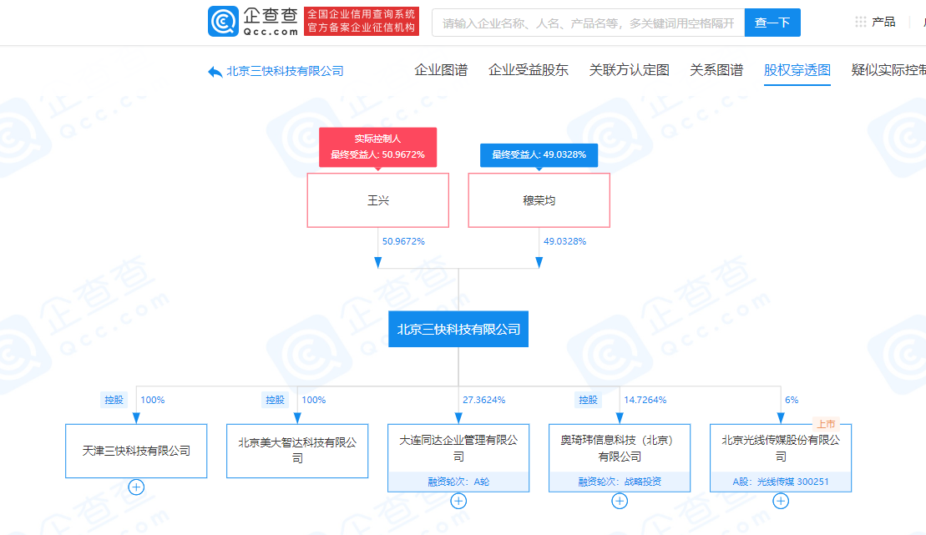The image size is (926, 535).
Task: Open 北京美大智达科技有限公司 node
Action: click(297, 451)
